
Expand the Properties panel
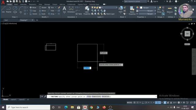141,17
